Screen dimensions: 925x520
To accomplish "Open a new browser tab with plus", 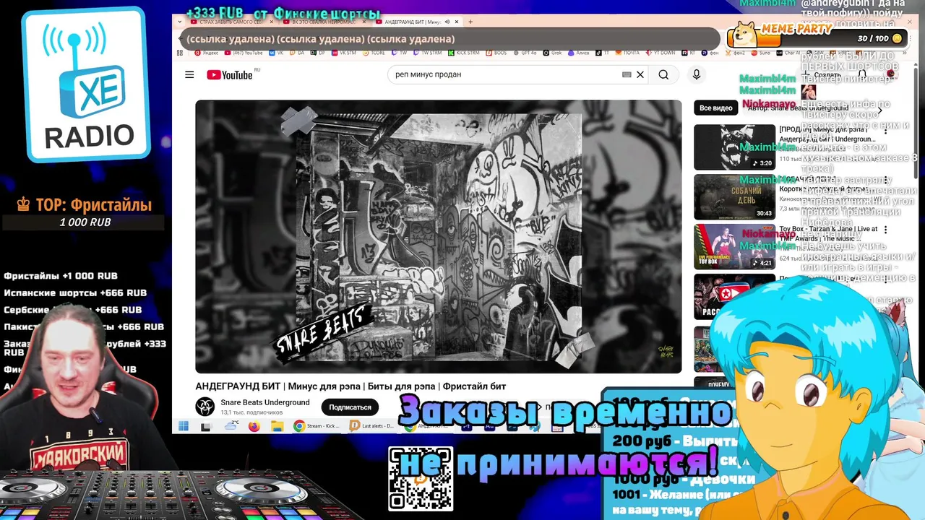I will tap(470, 22).
